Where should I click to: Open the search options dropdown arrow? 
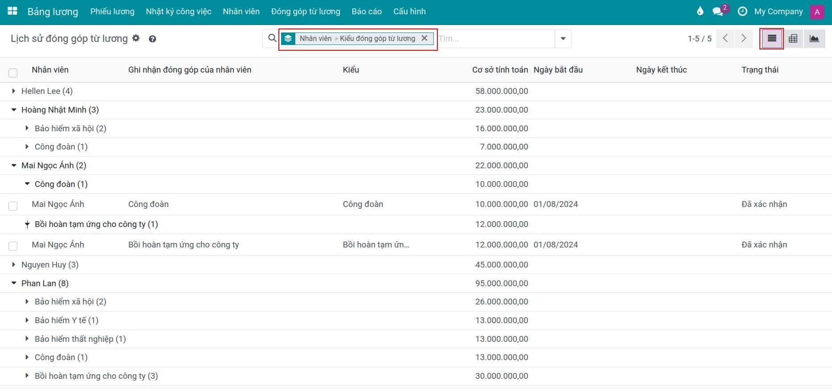(563, 39)
